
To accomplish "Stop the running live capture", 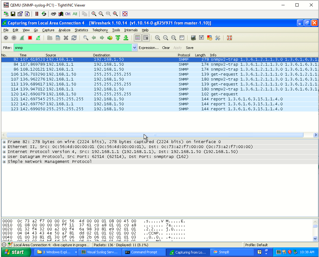I will pos(30,38).
